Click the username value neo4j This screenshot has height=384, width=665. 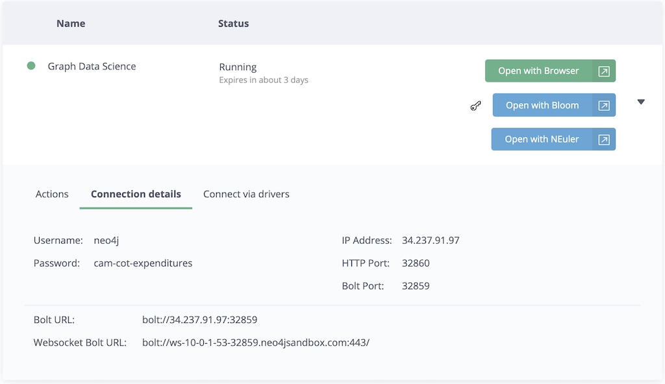point(106,240)
